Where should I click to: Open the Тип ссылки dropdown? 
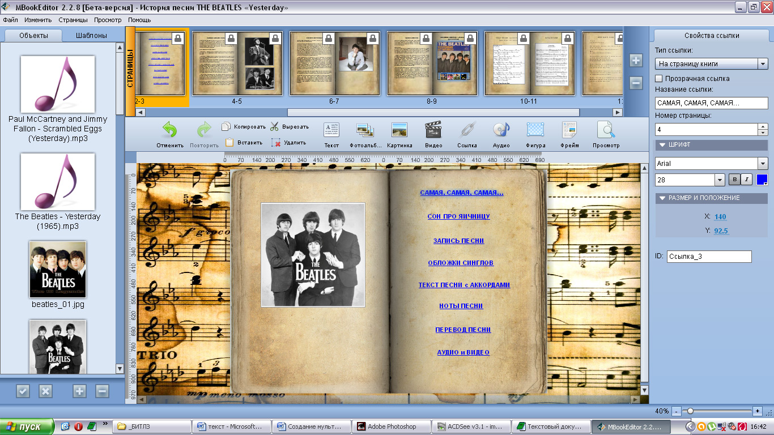763,64
